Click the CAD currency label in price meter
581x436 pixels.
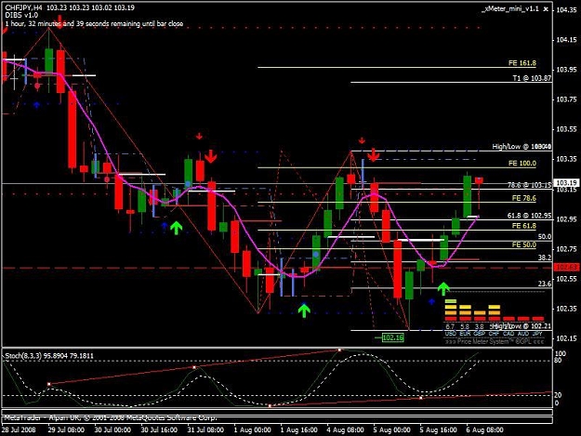pos(508,334)
